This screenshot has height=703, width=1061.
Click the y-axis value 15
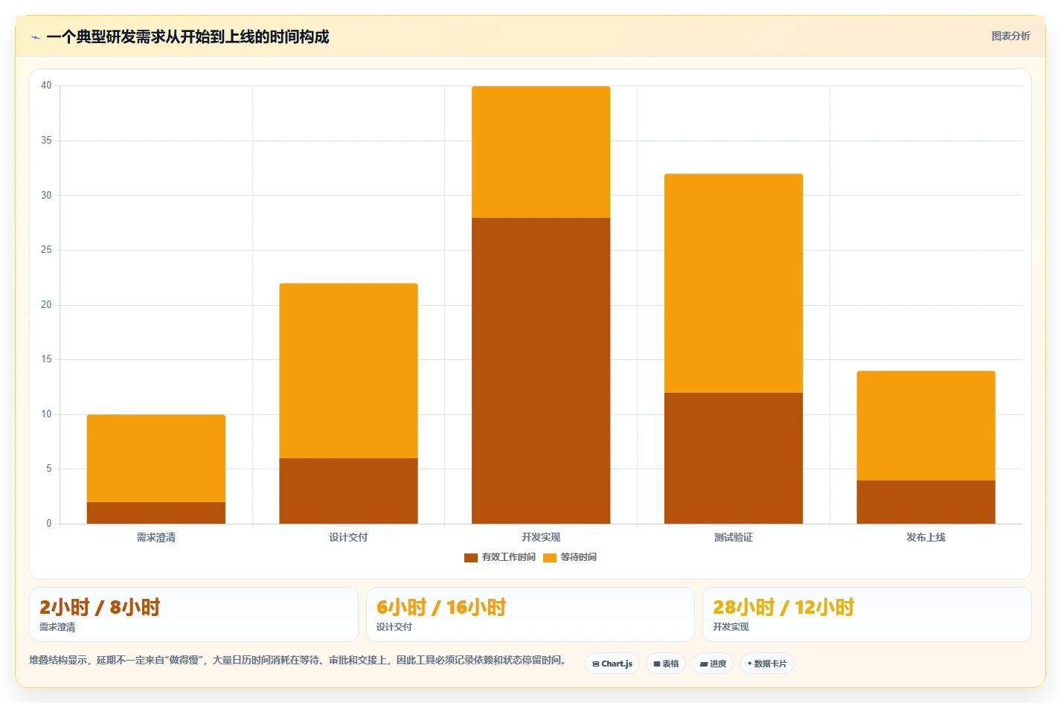(x=46, y=359)
